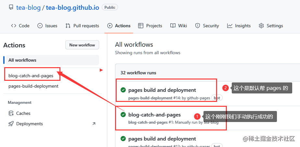Image resolution: width=300 pixels, height=147 pixels.
Task: Open pages build and deployment run #14
Action: [x=162, y=90]
